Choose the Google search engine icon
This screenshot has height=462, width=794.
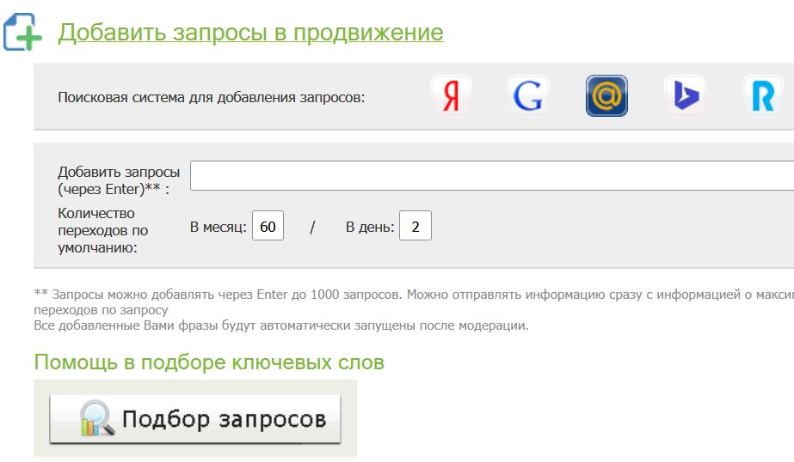click(528, 96)
